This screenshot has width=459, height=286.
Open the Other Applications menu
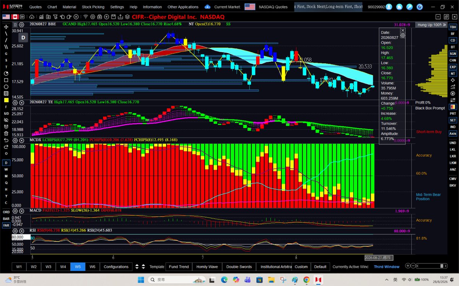pyautogui.click(x=183, y=7)
